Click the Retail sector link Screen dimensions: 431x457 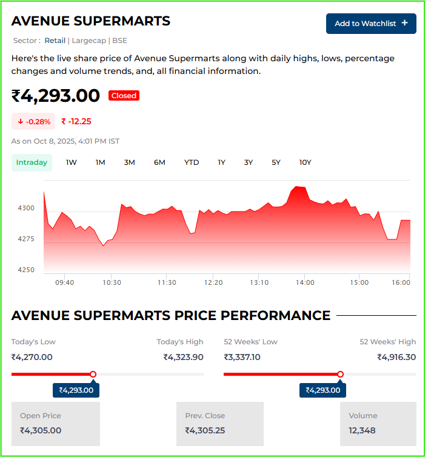tap(55, 41)
